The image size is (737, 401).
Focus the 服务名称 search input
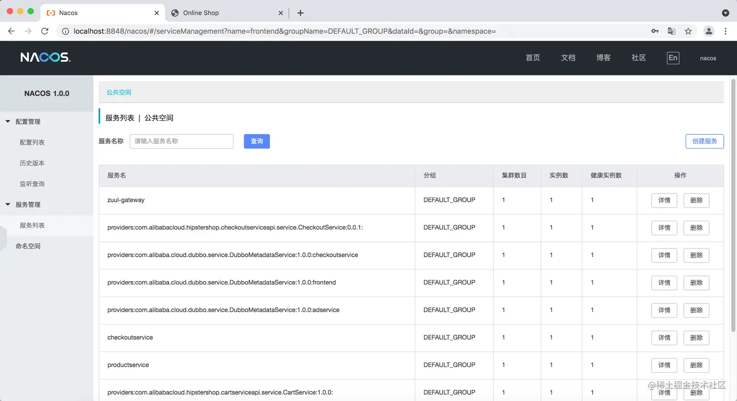point(181,141)
